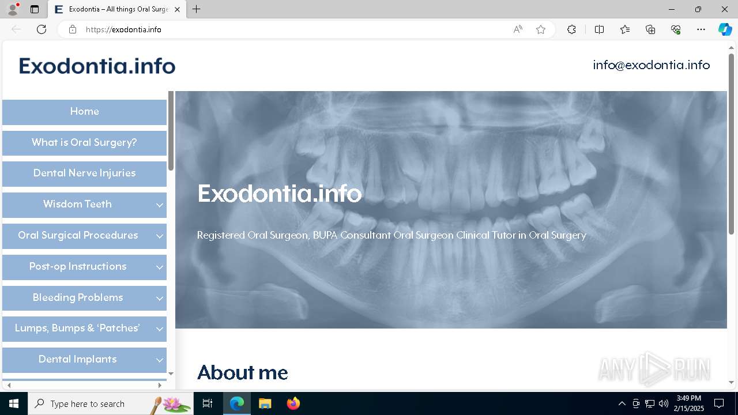
Task: Open the Collections icon
Action: coord(650,29)
